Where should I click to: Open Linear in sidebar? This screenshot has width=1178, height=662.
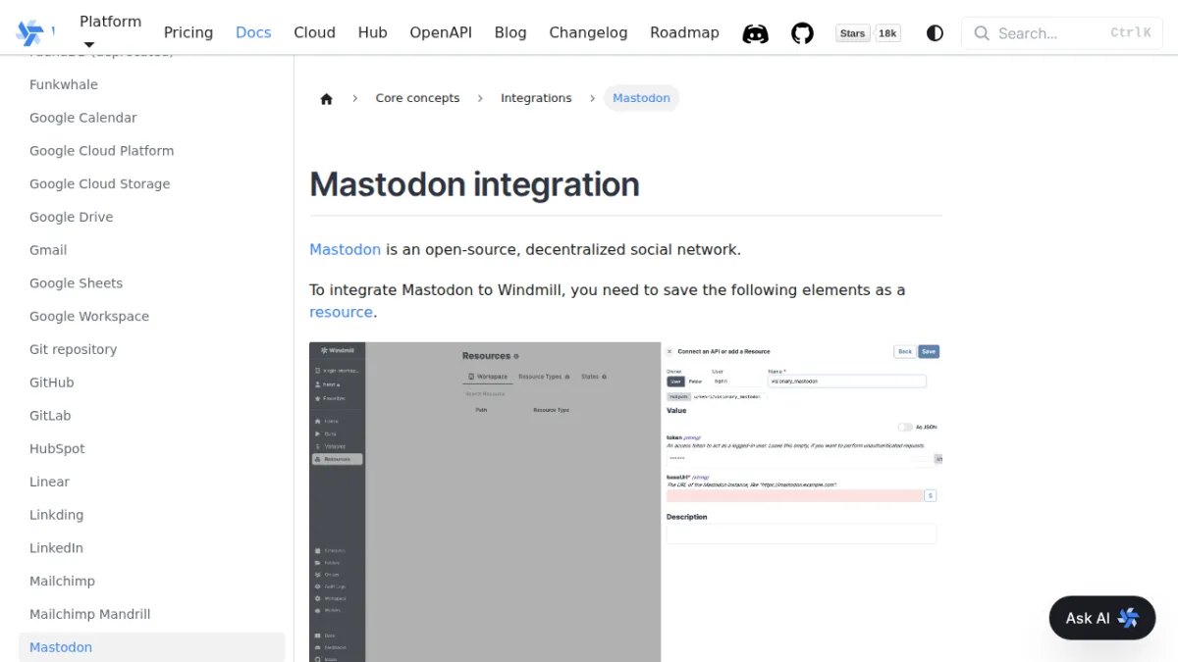point(49,482)
